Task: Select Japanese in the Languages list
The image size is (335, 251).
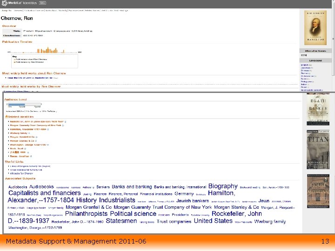Action: click(306, 68)
